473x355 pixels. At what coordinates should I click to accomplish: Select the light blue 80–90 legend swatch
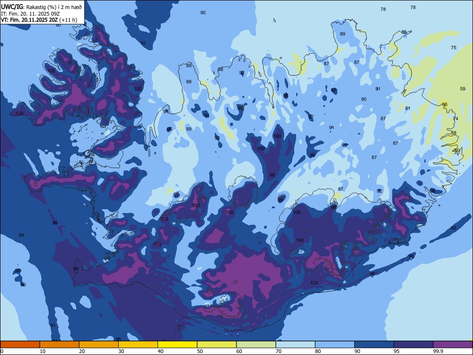335,345
